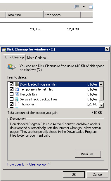
Task: Click the file list scrollbar thumb
Action: (101, 93)
